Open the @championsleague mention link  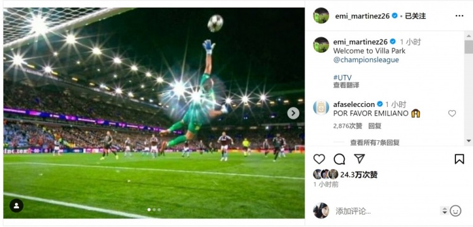point(366,60)
